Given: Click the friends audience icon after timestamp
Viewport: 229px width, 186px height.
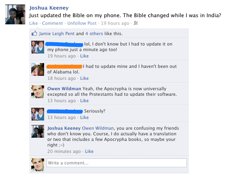Looking at the screenshot, I should click(x=136, y=23).
